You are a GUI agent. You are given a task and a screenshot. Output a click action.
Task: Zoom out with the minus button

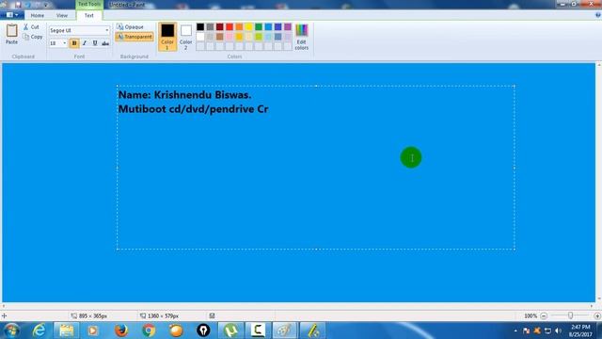544,316
